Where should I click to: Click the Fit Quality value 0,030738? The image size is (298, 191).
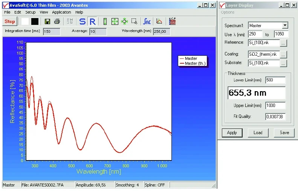275,116
